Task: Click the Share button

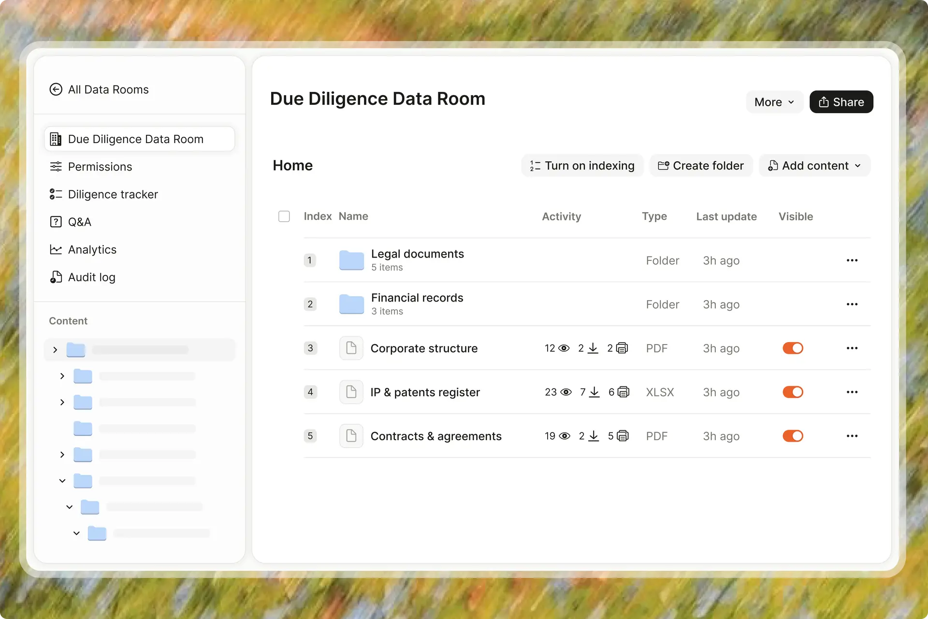Action: click(841, 102)
